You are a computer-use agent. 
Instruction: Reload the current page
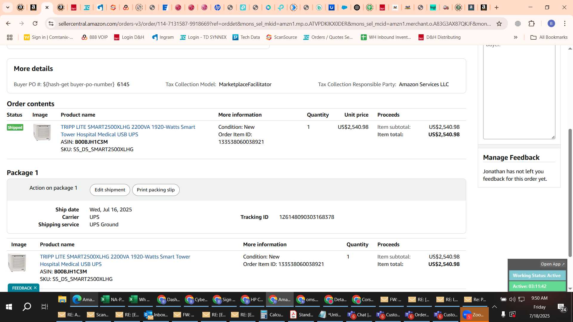(35, 24)
